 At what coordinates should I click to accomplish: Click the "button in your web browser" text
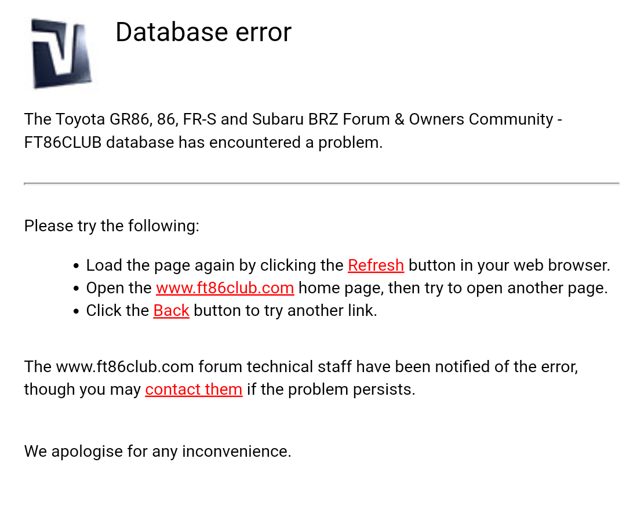click(509, 265)
